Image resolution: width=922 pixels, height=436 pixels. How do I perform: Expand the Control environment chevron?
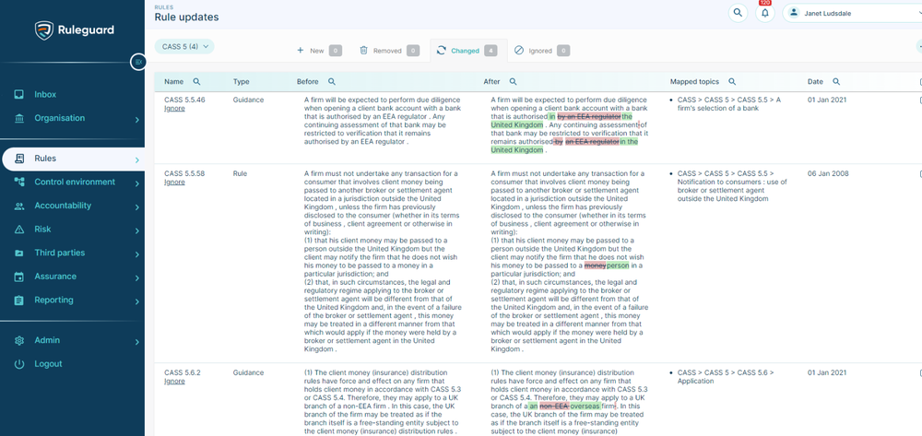[x=136, y=184]
